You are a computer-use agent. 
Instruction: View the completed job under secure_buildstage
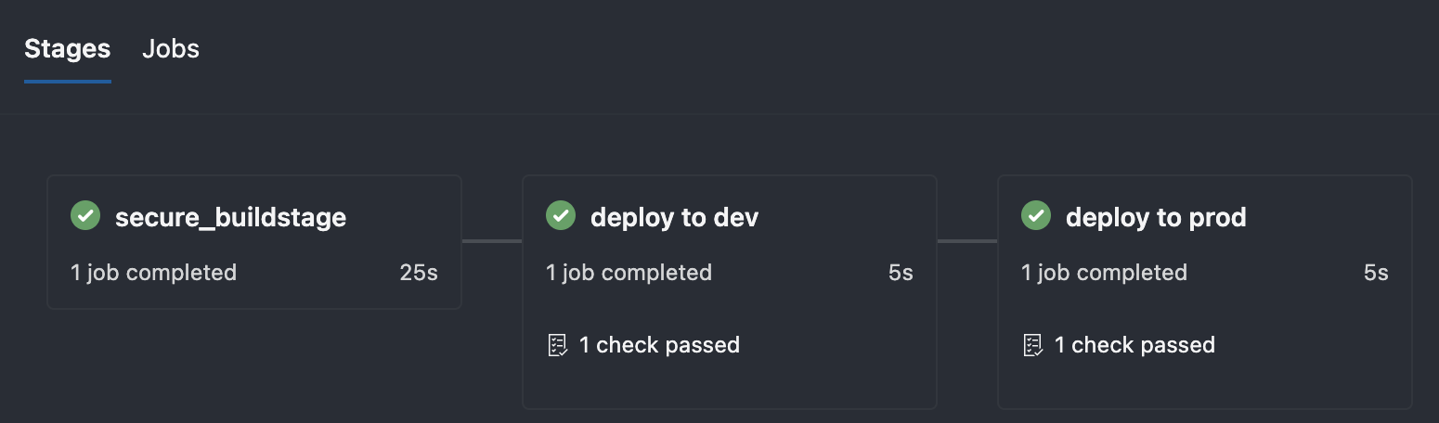click(x=153, y=273)
